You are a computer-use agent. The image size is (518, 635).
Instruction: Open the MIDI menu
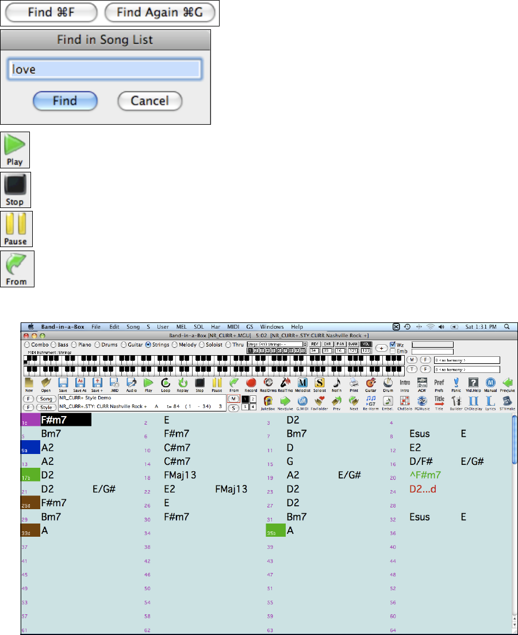(233, 326)
